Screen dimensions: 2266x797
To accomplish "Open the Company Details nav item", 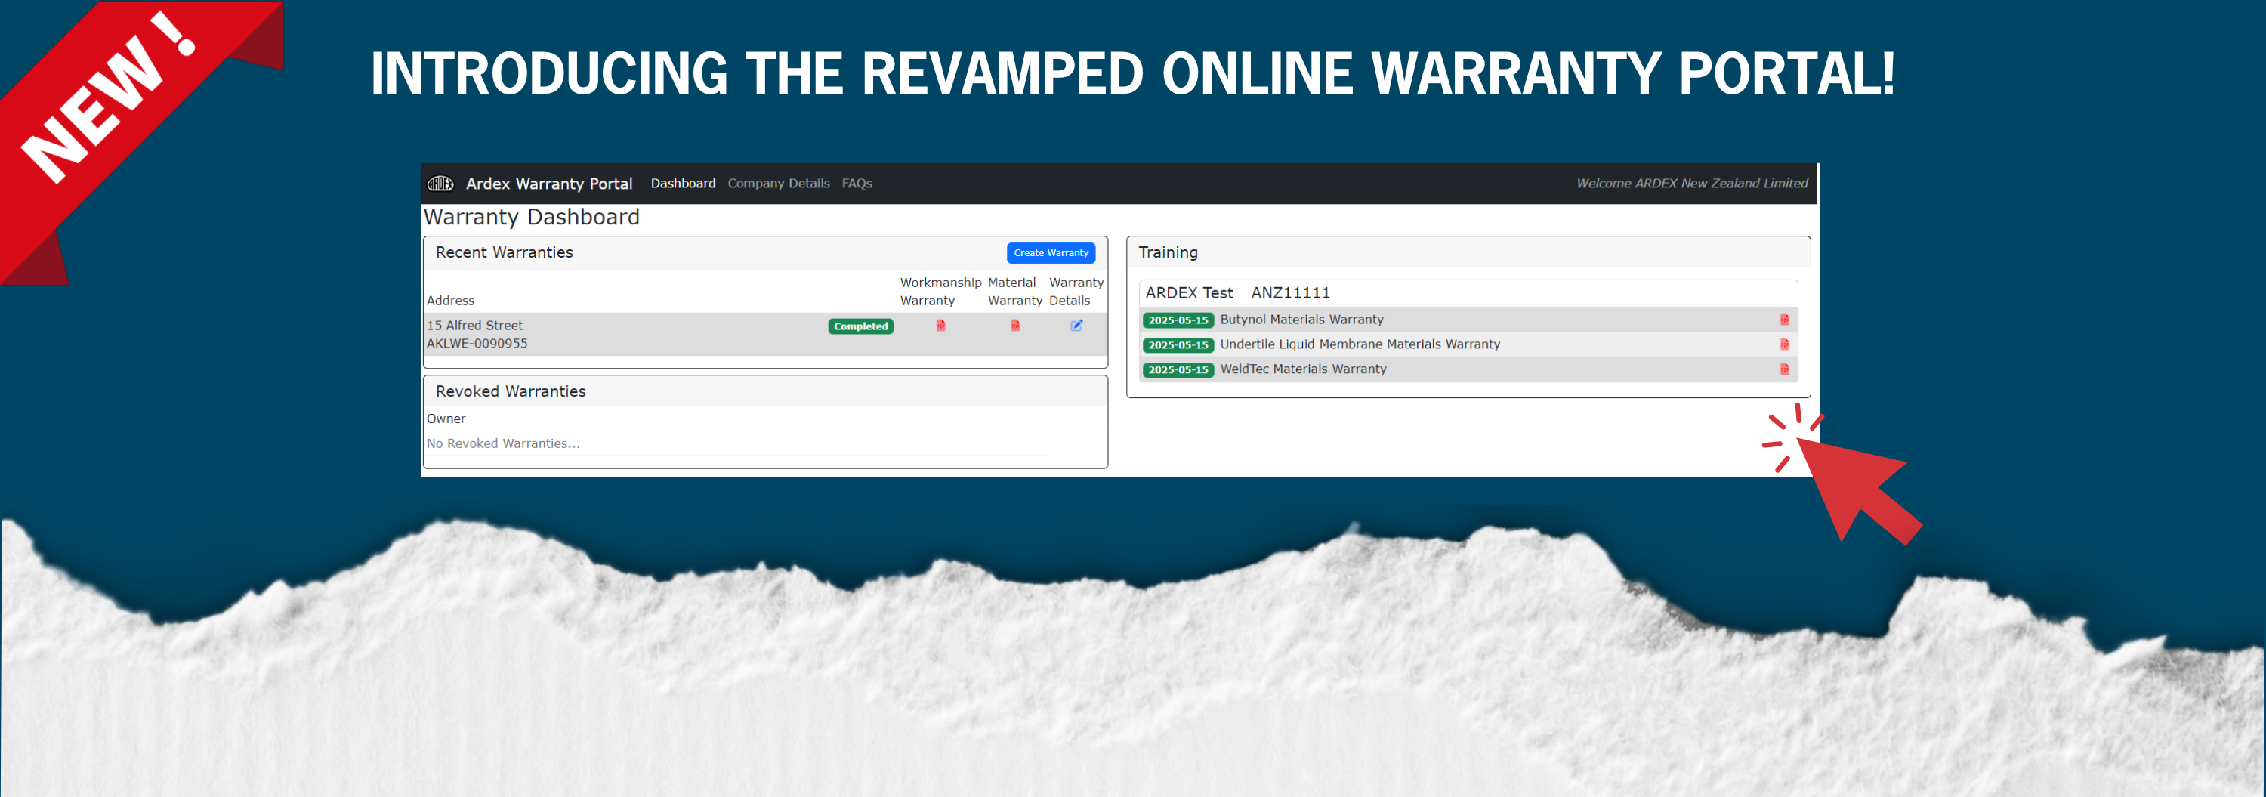I will [778, 183].
